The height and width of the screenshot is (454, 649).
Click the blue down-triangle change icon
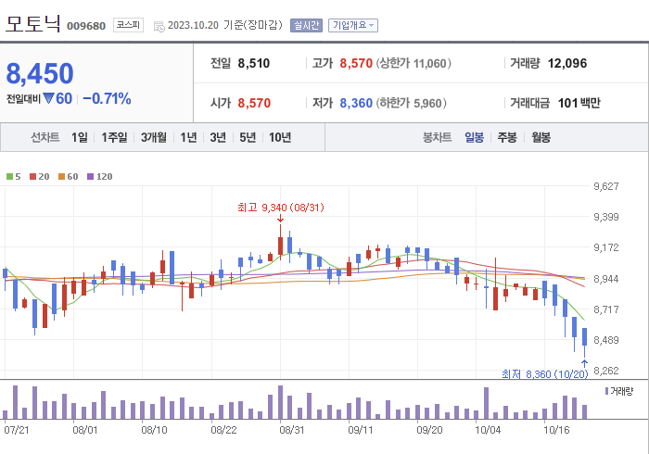coord(48,98)
